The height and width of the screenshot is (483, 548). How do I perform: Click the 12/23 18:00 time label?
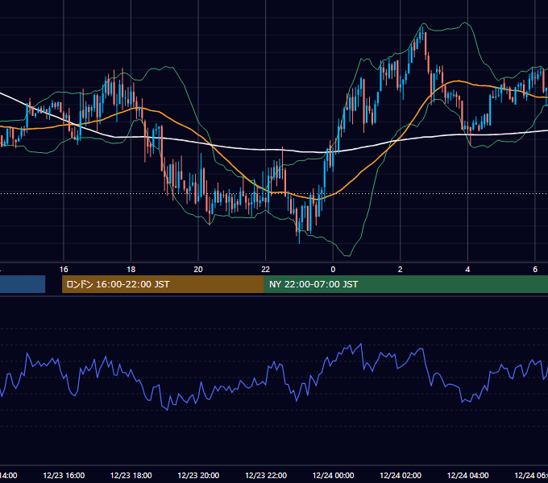coord(131,475)
